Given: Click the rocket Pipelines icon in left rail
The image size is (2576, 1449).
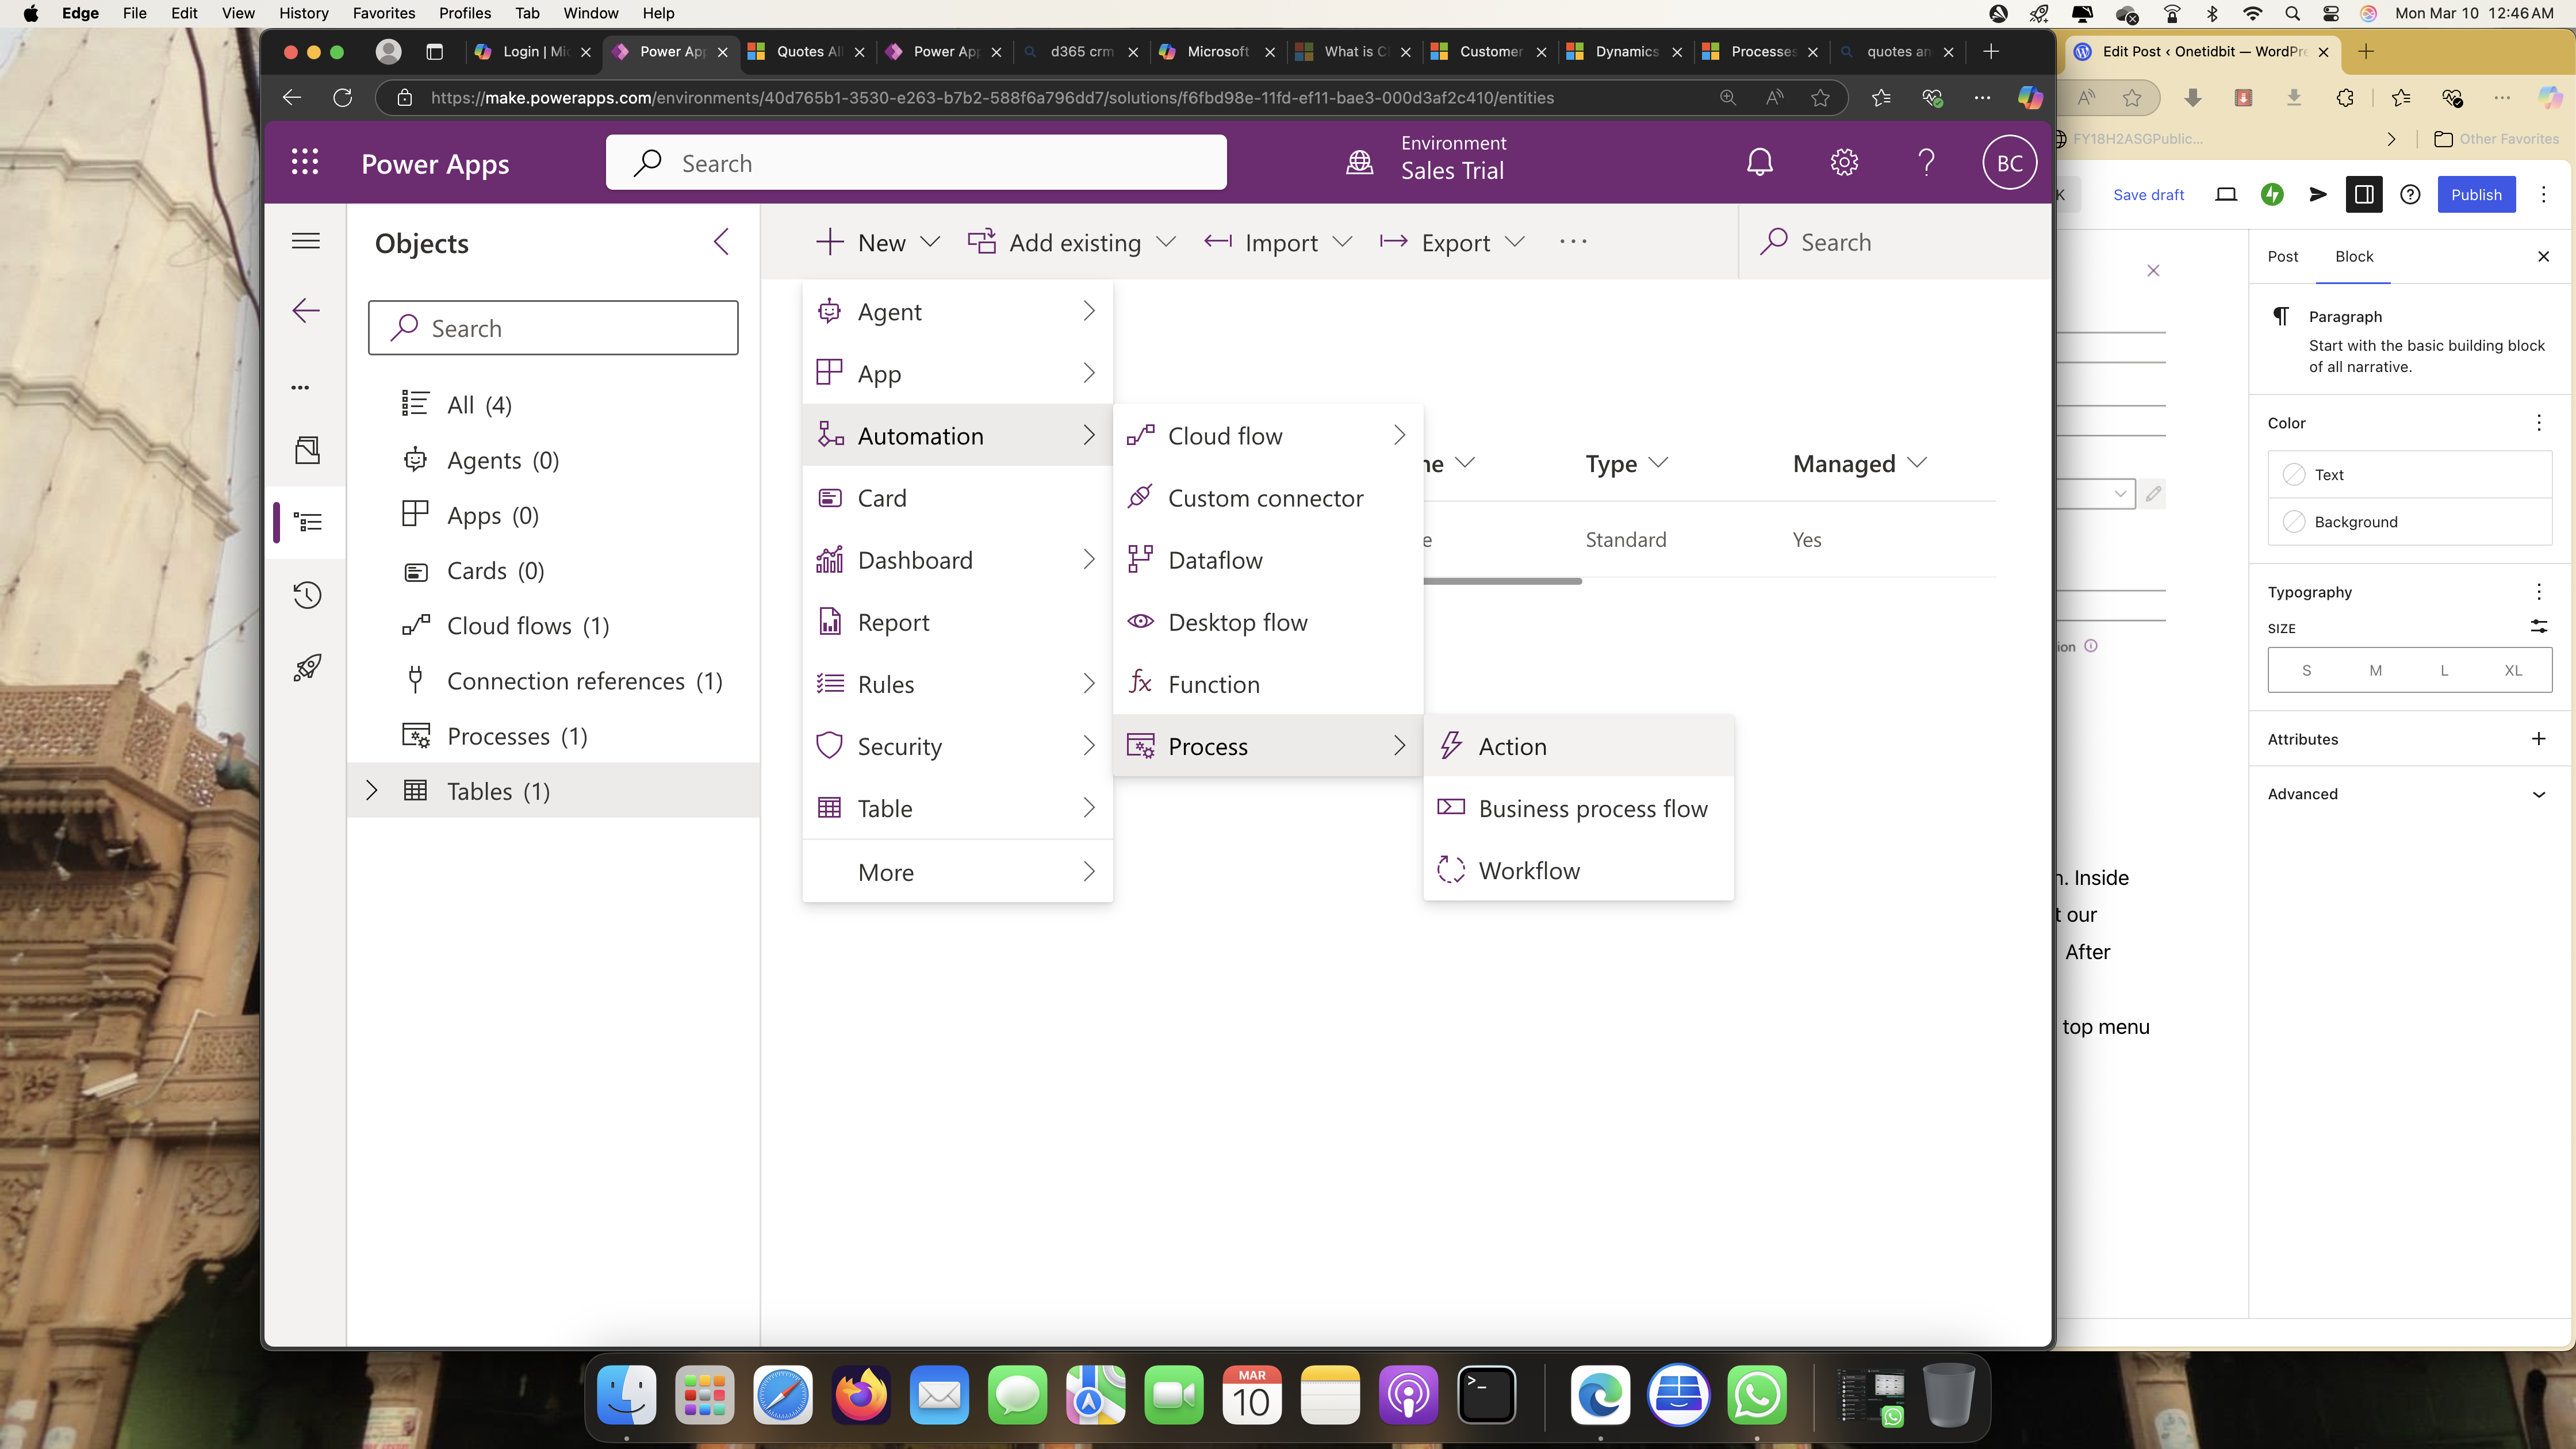Looking at the screenshot, I should 307,668.
